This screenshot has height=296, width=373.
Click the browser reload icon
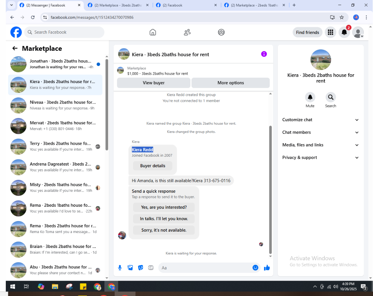[33, 17]
